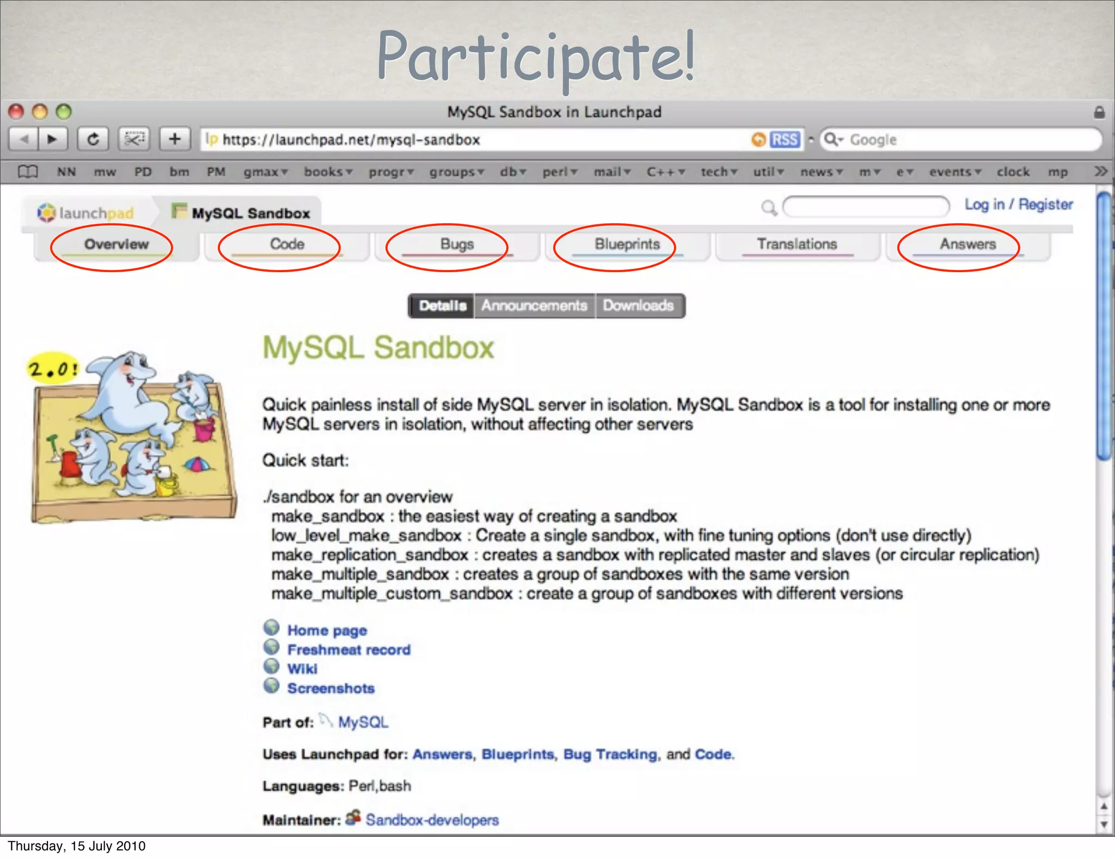This screenshot has width=1115, height=858.
Task: Open the web clip scissors tool
Action: point(134,139)
